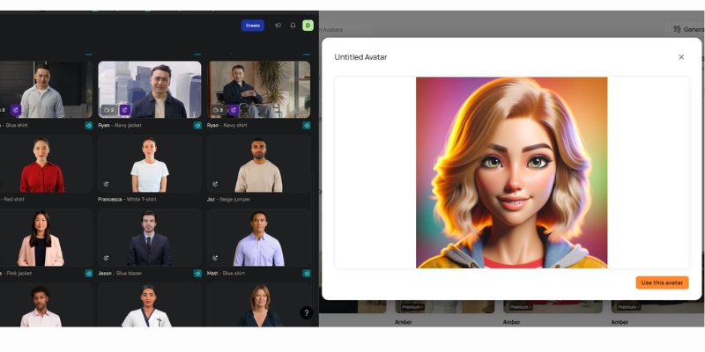705x352 pixels.
Task: Select the Ryan Navy shirt avatar thumbnail
Action: point(259,90)
